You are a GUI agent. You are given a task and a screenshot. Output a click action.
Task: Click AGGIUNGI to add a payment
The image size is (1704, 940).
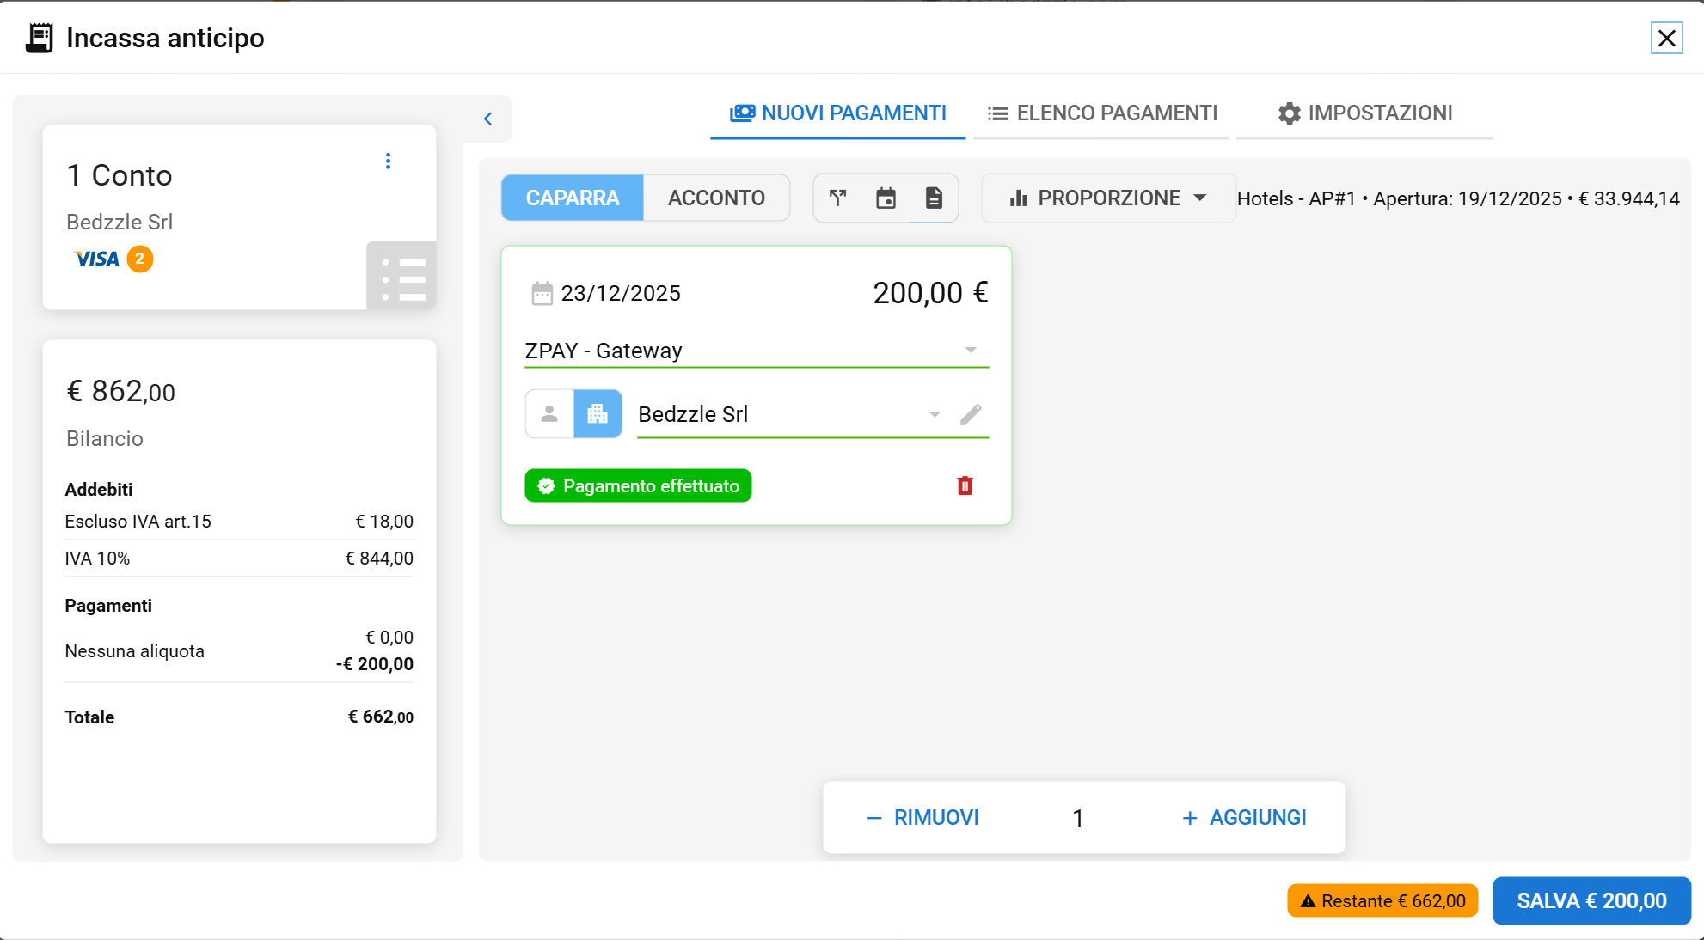coord(1244,818)
